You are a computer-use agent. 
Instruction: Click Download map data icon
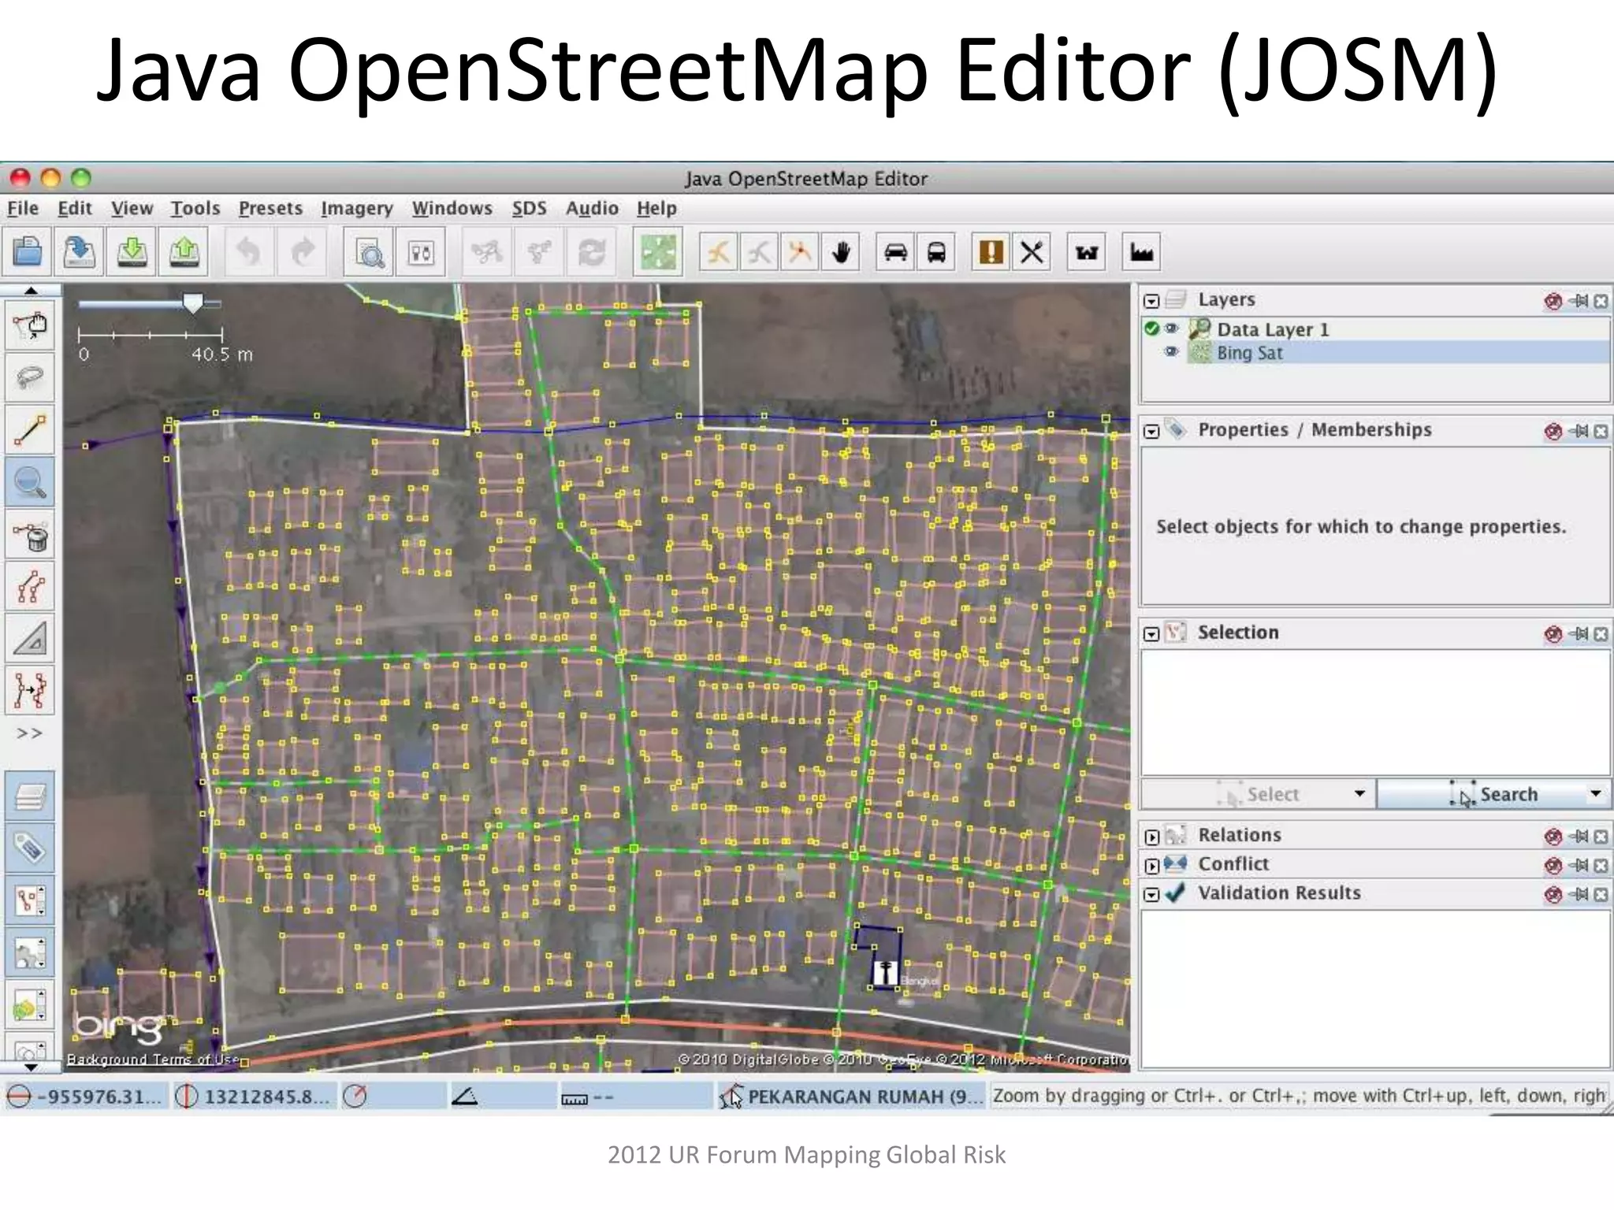[132, 252]
